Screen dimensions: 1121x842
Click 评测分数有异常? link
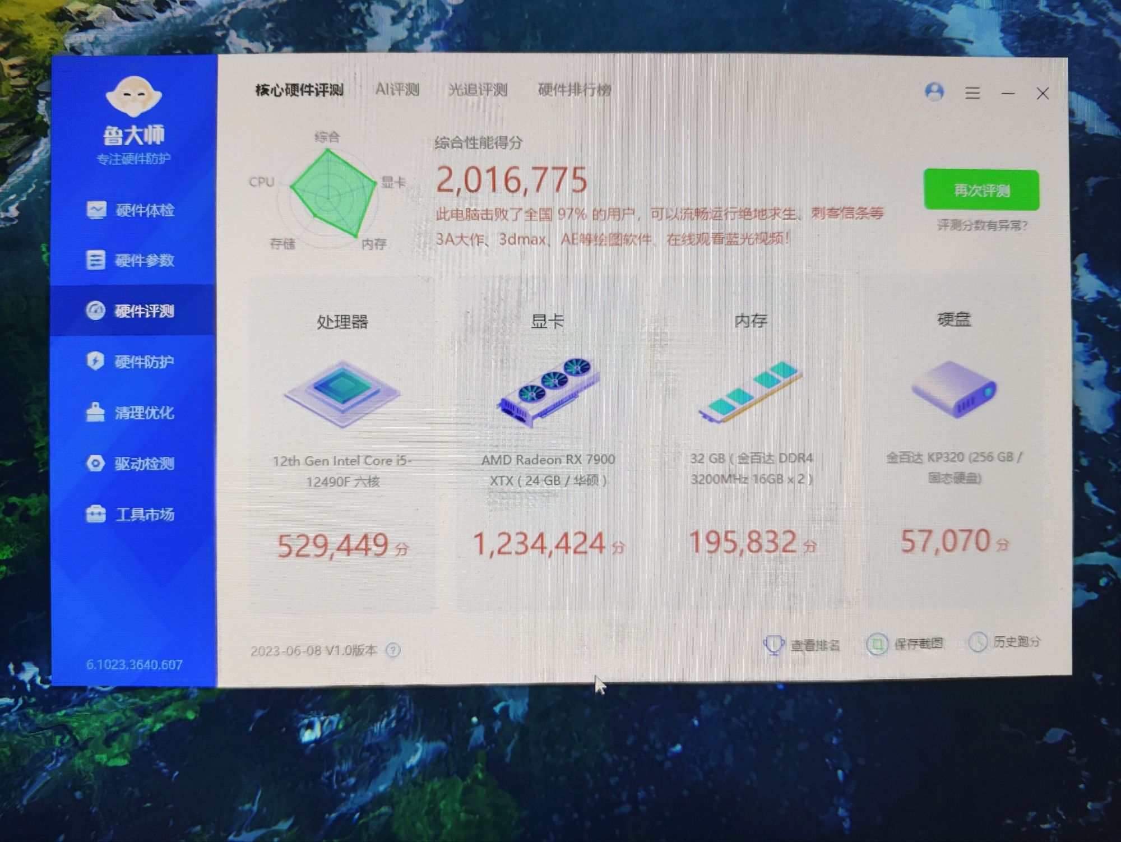[982, 225]
